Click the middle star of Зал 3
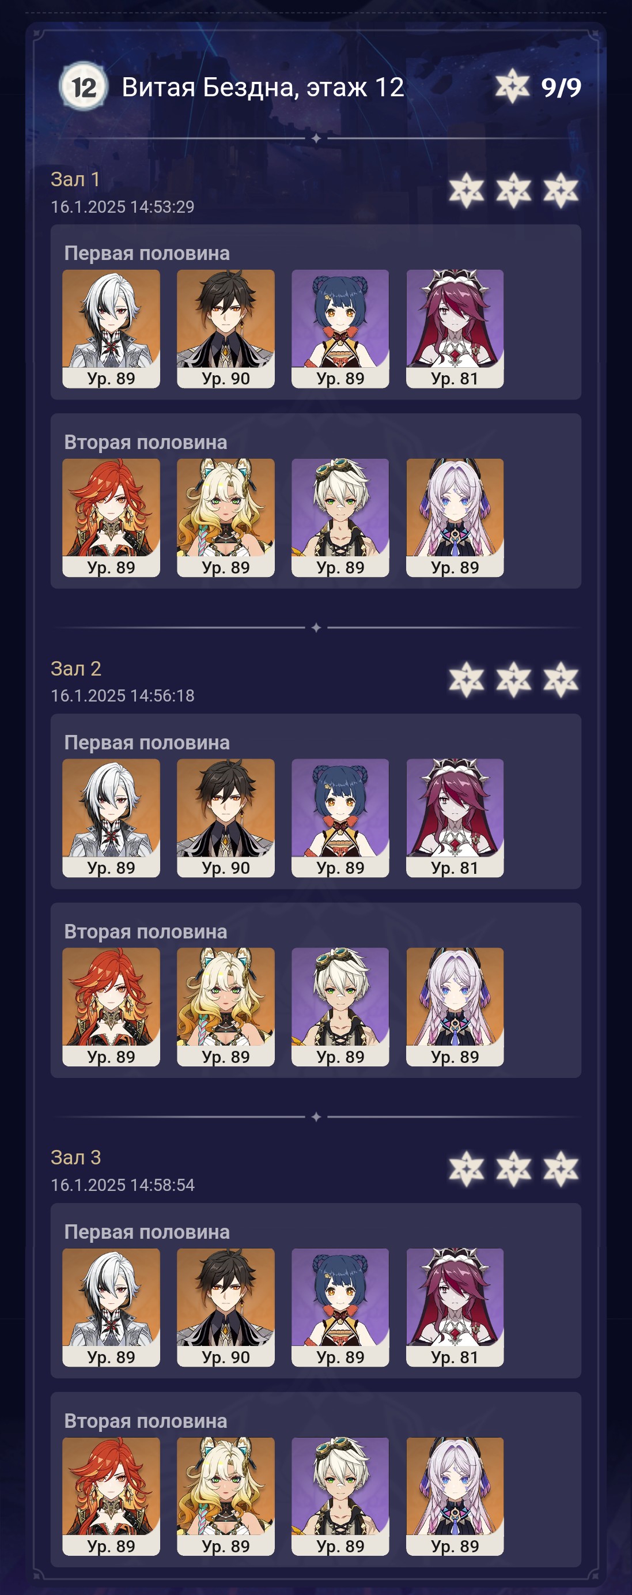This screenshot has width=632, height=1595. coord(514,1169)
